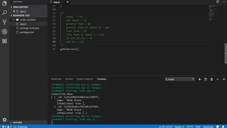Switch to the Problems tab

[56, 79]
